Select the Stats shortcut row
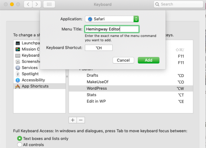206x148 pixels. (131, 95)
